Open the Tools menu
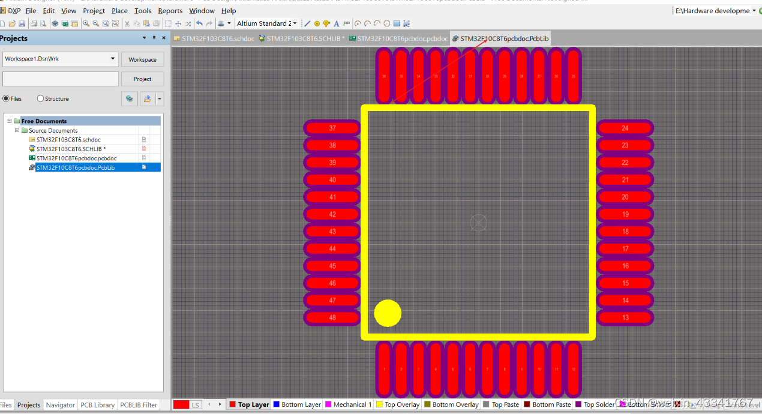This screenshot has width=762, height=414. click(x=143, y=11)
